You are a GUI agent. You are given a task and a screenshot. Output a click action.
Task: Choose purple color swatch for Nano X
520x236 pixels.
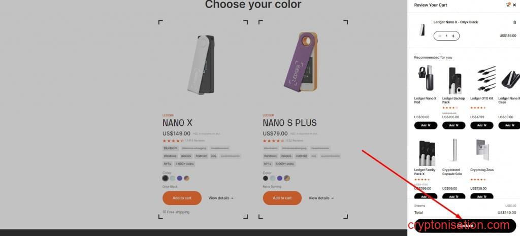pos(179,178)
